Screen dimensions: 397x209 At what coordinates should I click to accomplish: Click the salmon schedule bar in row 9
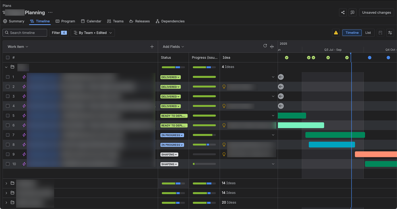[x=376, y=154]
